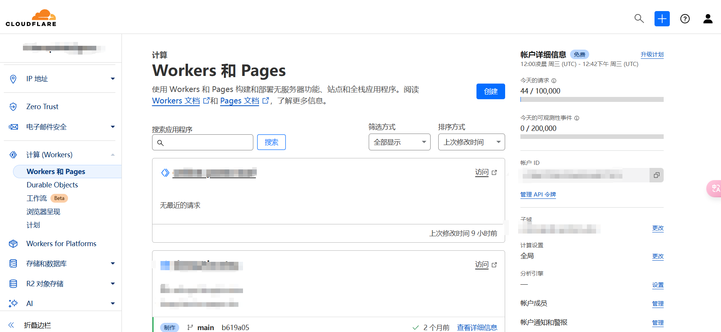Click the 搜索 button
721x332 pixels.
coord(271,142)
